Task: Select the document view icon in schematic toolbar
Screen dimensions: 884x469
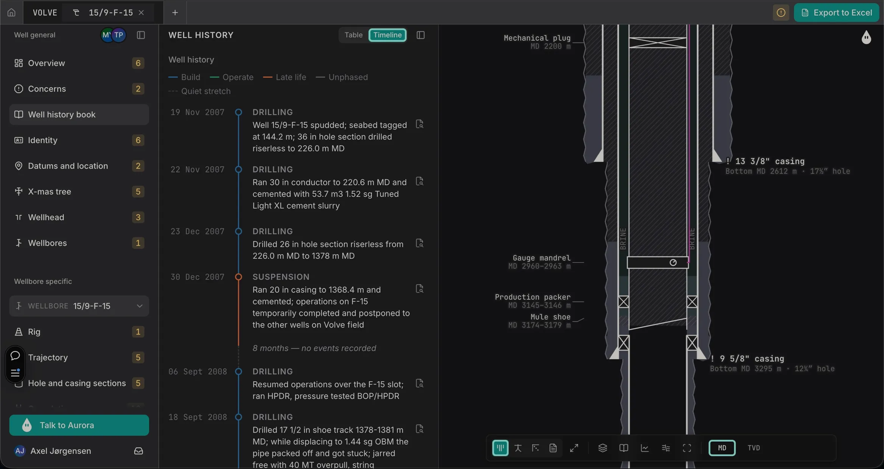Action: (553, 448)
